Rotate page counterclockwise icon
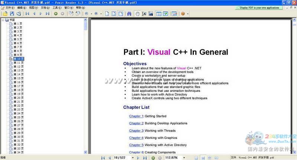Viewport: 297px width, 160px height. pos(78,13)
